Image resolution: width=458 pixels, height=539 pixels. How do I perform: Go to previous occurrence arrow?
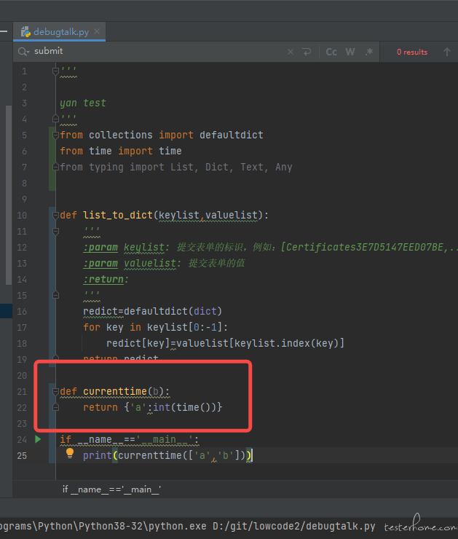tap(446, 52)
